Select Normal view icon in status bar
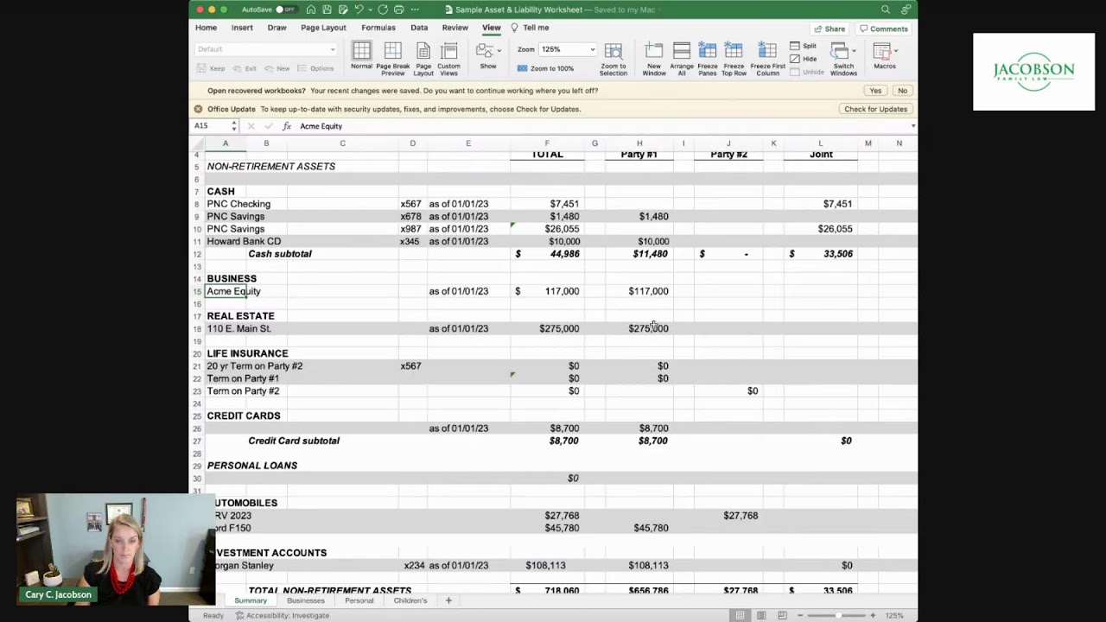1106x622 pixels. coord(741,615)
